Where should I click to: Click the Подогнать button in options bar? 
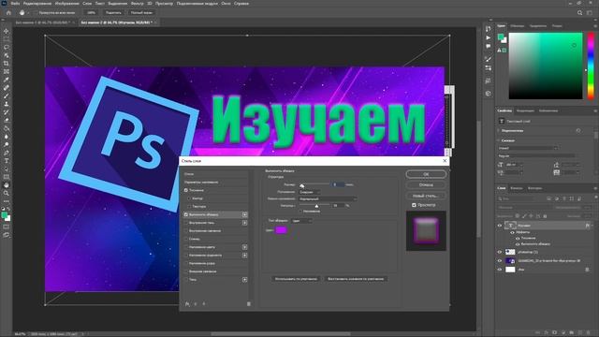[113, 12]
